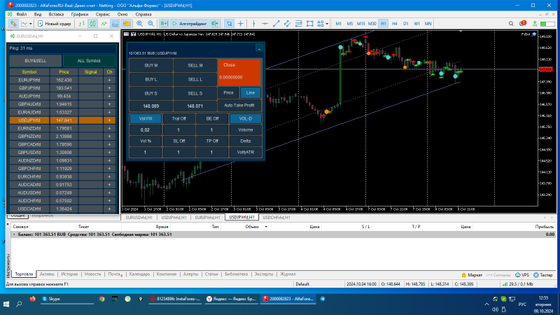Switch to the BUY&SELL view

click(x=36, y=61)
